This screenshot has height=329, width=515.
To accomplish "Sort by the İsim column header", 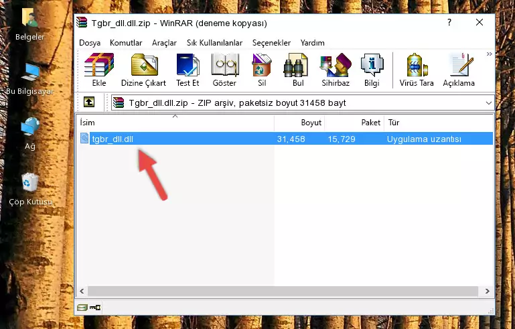I will [175, 123].
